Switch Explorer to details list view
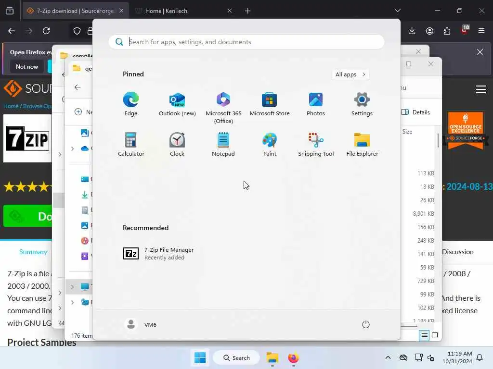 (x=424, y=336)
